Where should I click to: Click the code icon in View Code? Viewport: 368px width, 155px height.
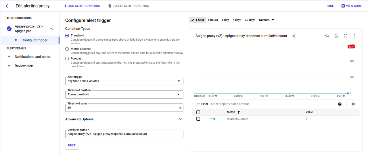(343, 6)
